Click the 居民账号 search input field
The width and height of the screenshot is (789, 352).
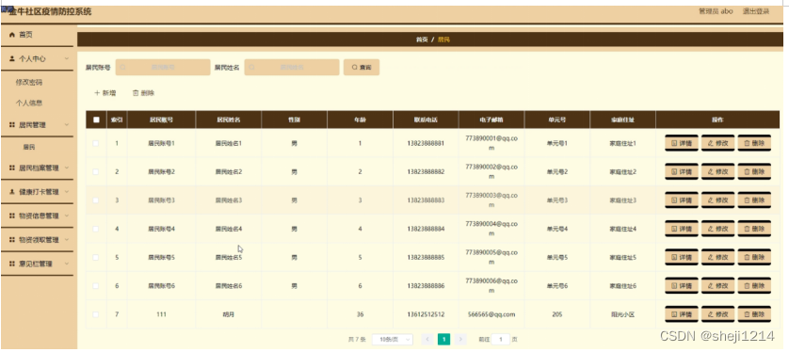[163, 68]
